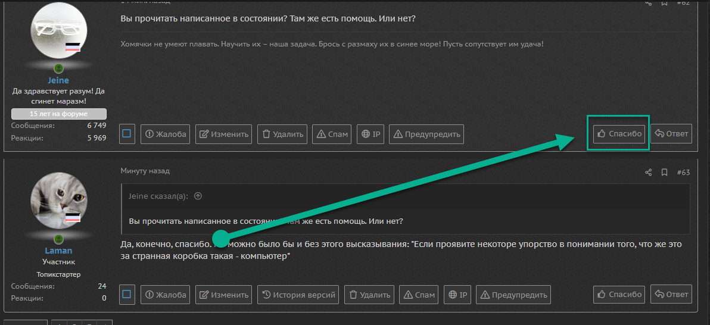Click Jeine's message count '6 749'

pos(96,126)
